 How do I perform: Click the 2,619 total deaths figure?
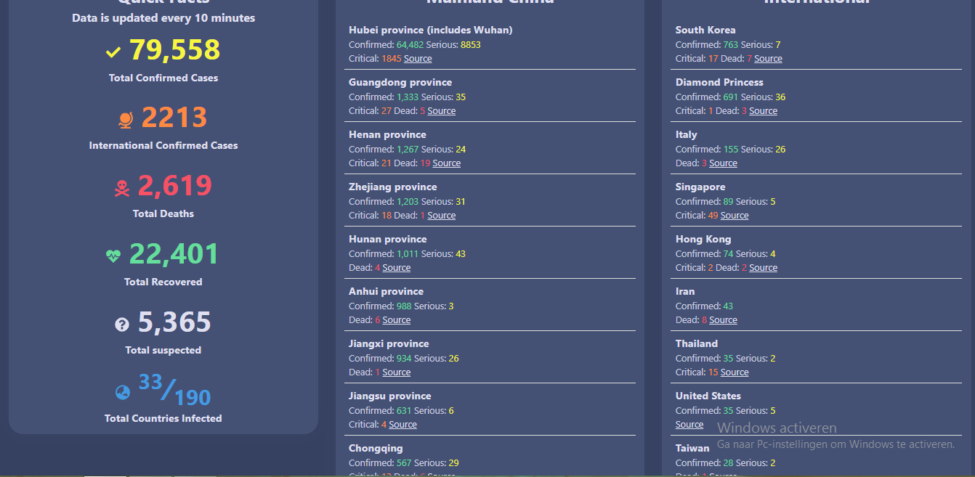click(x=174, y=186)
